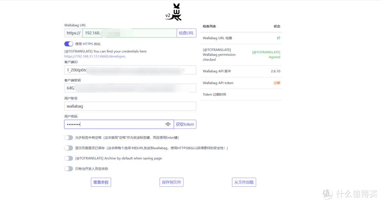Click the 客户端密钥 input field
This screenshot has width=381, height=203.
tap(130, 88)
